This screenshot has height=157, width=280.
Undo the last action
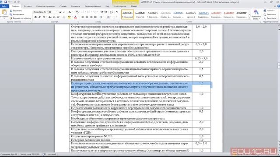[x=10, y=2]
